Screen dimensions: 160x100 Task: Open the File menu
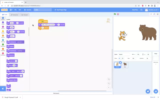[15, 10]
